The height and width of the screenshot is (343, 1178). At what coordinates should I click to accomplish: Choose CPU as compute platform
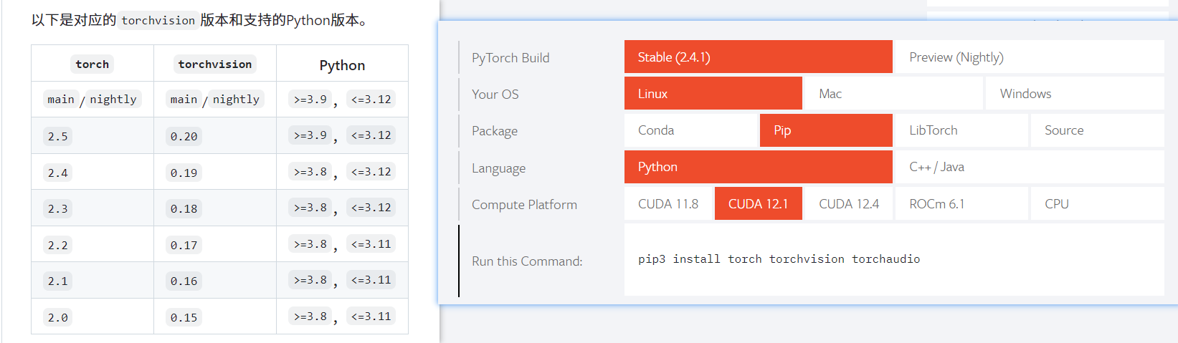click(x=1098, y=204)
